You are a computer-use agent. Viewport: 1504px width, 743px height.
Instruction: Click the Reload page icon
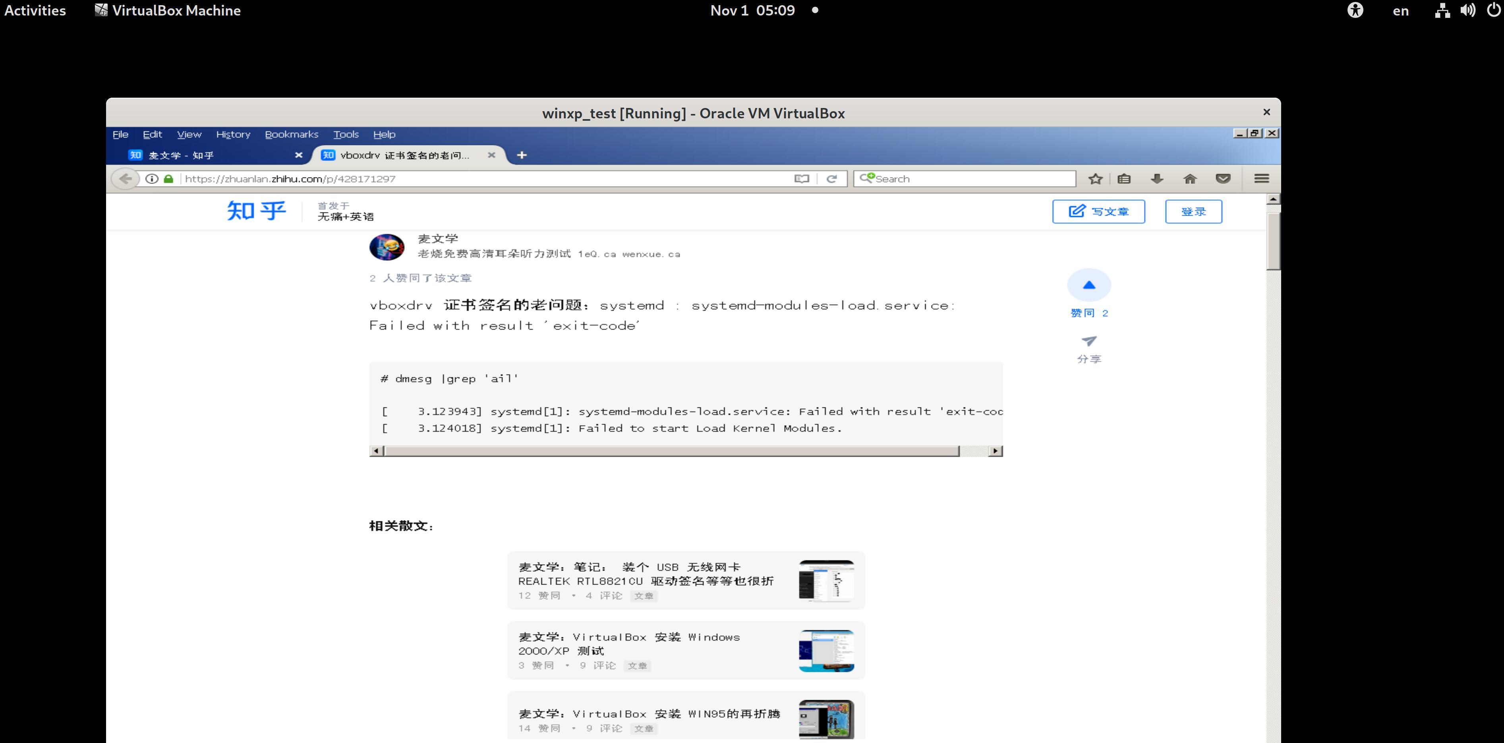pyautogui.click(x=831, y=179)
